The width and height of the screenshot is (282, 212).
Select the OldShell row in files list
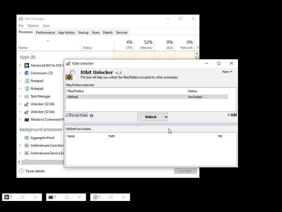[x=147, y=97]
